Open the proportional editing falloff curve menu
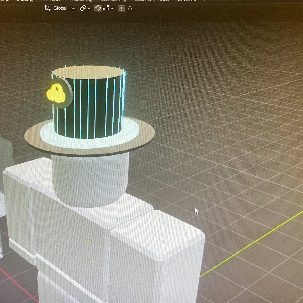 132,8
